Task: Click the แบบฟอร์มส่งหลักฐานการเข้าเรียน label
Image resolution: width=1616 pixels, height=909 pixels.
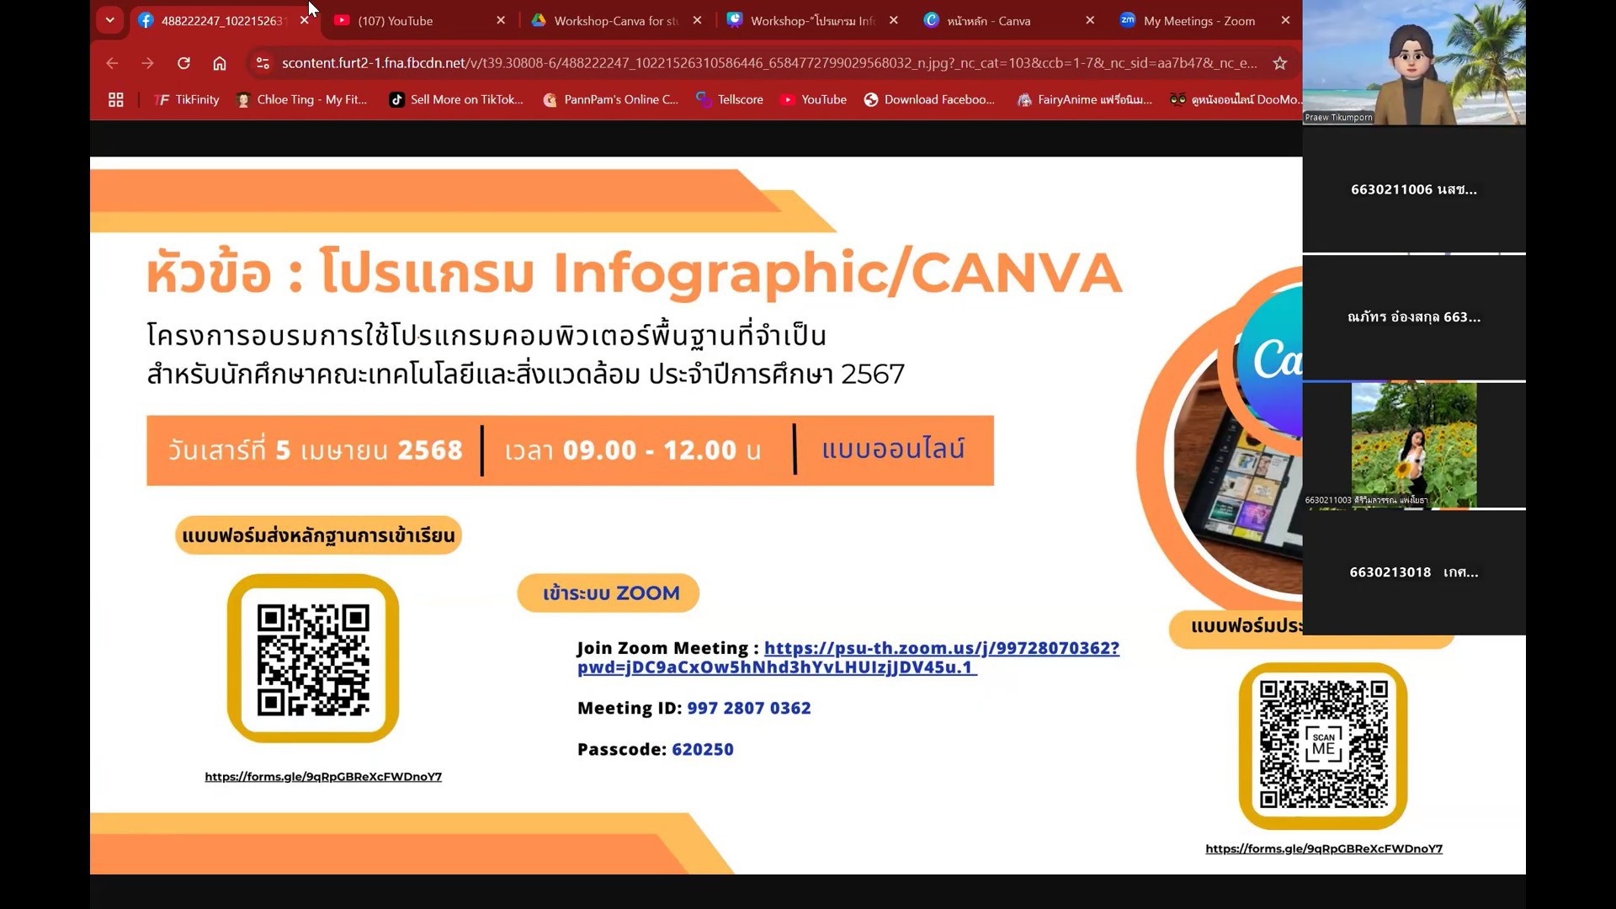Action: pyautogui.click(x=318, y=535)
